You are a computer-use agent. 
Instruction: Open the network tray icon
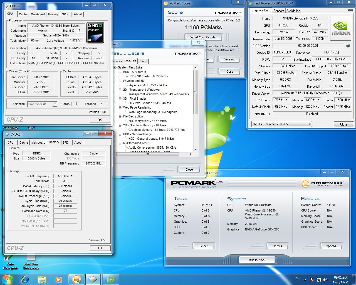(x=318, y=279)
